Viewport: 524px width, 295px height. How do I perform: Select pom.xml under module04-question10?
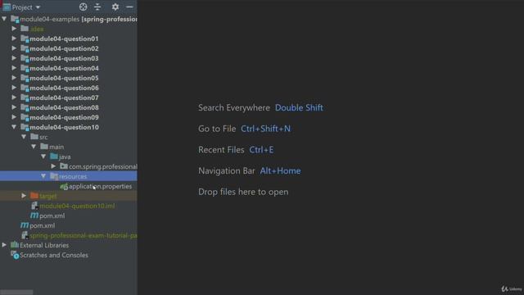click(x=52, y=216)
